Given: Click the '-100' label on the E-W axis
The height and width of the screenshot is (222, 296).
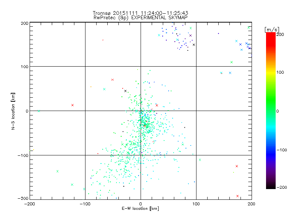Looking at the screenshot, I should click(x=85, y=204).
